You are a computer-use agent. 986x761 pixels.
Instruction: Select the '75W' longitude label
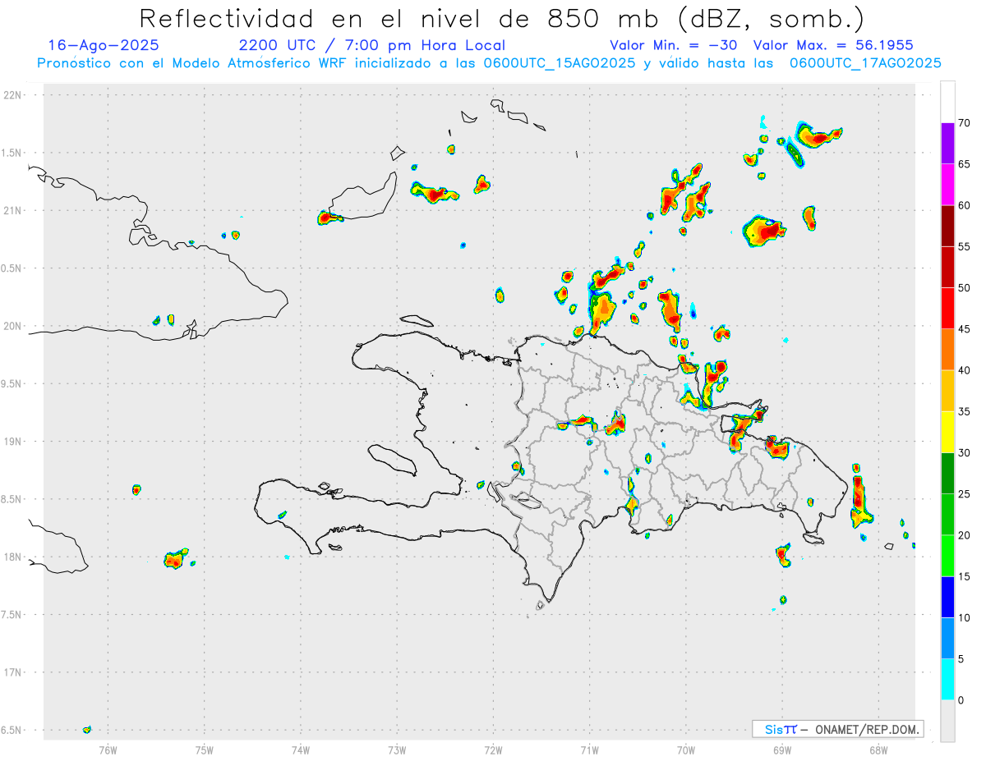[205, 749]
